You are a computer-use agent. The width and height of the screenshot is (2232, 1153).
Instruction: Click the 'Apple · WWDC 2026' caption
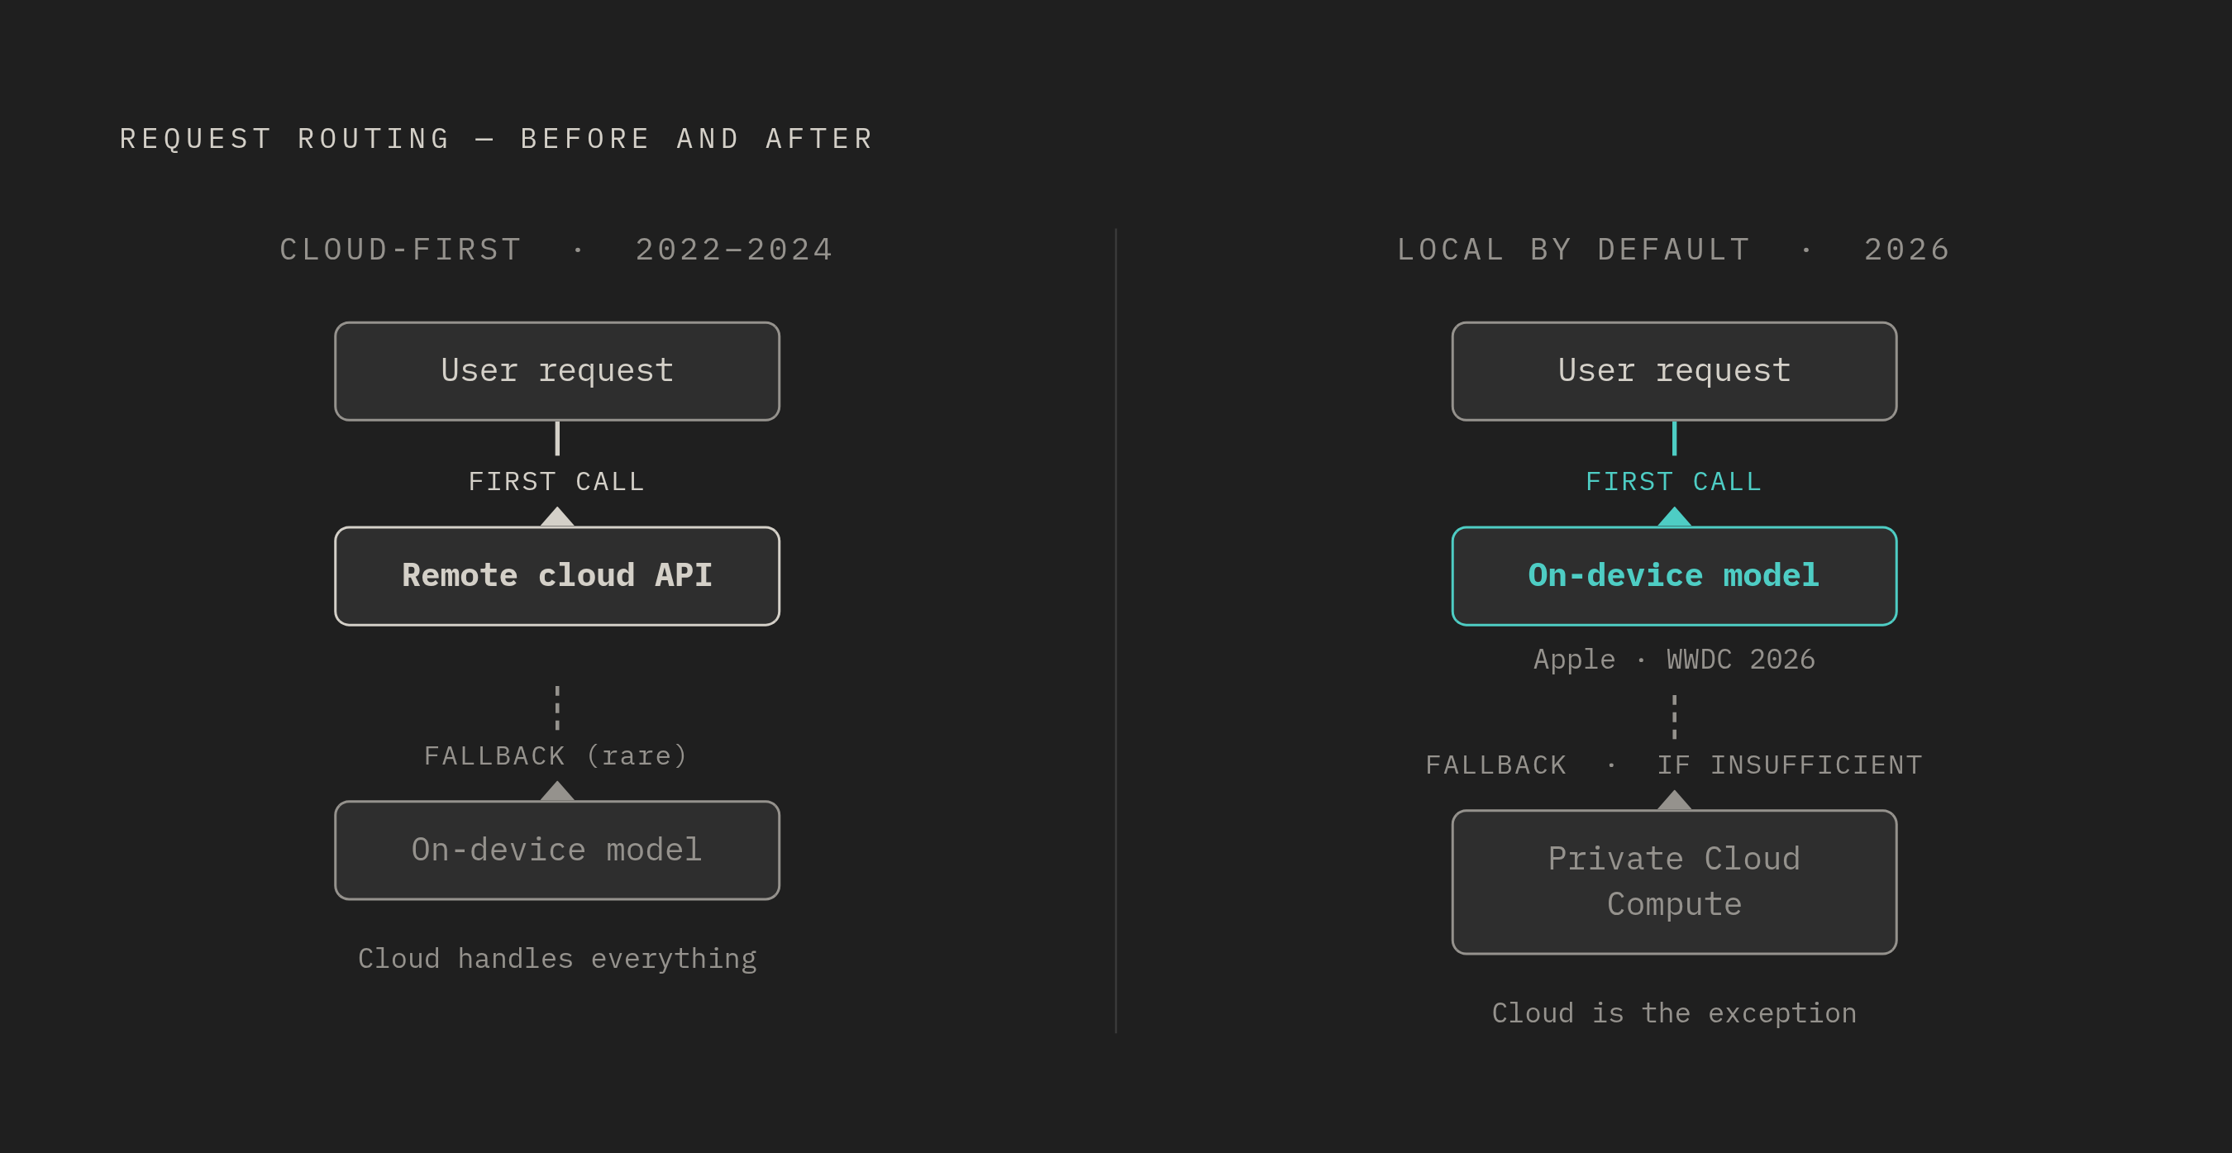click(x=1674, y=660)
